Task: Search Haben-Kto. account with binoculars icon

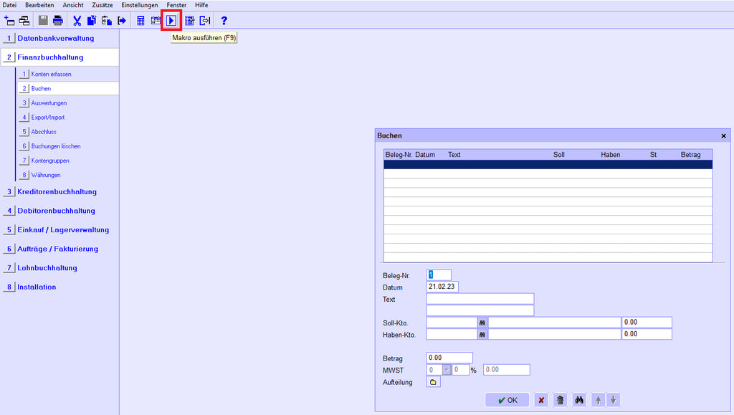Action: pos(482,335)
